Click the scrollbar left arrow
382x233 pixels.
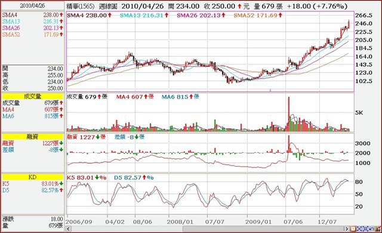tap(68, 229)
